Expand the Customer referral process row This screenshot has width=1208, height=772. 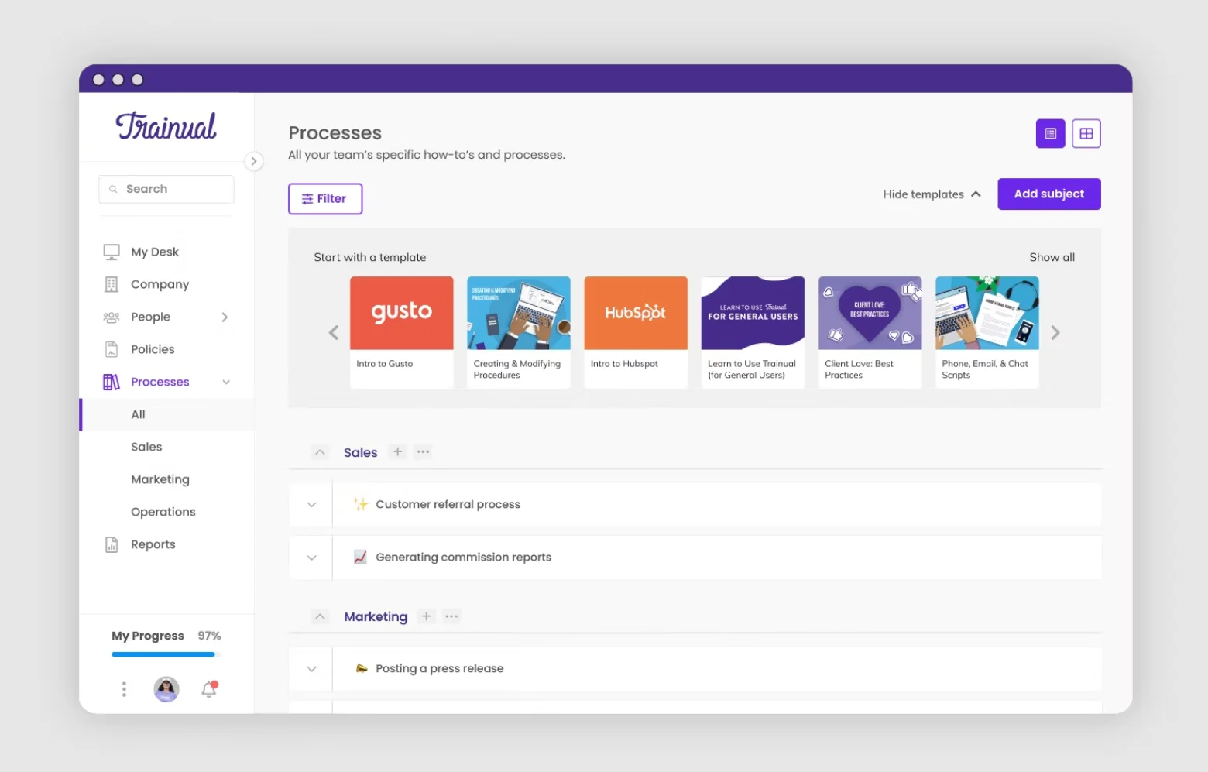311,504
